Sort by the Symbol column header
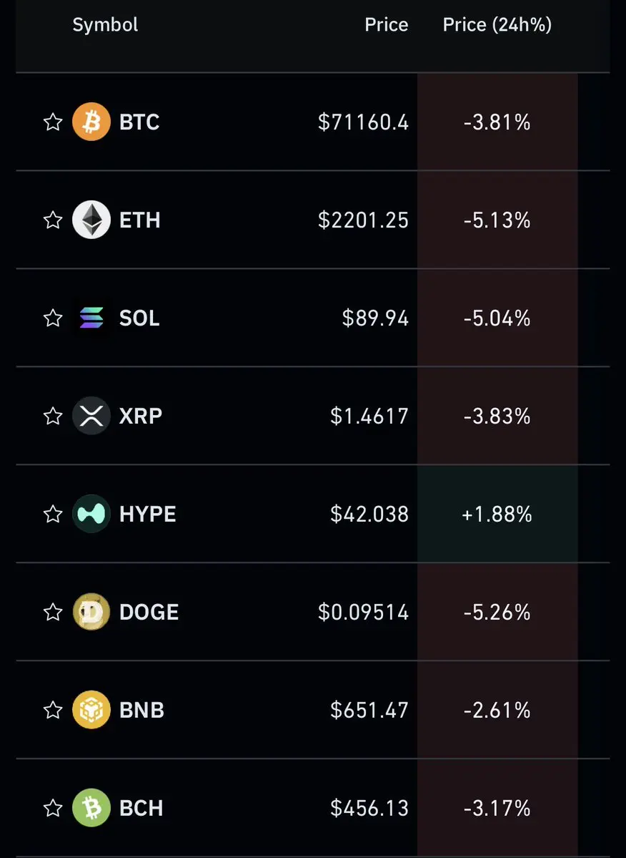Viewport: 626px width, 858px height. pos(105,24)
